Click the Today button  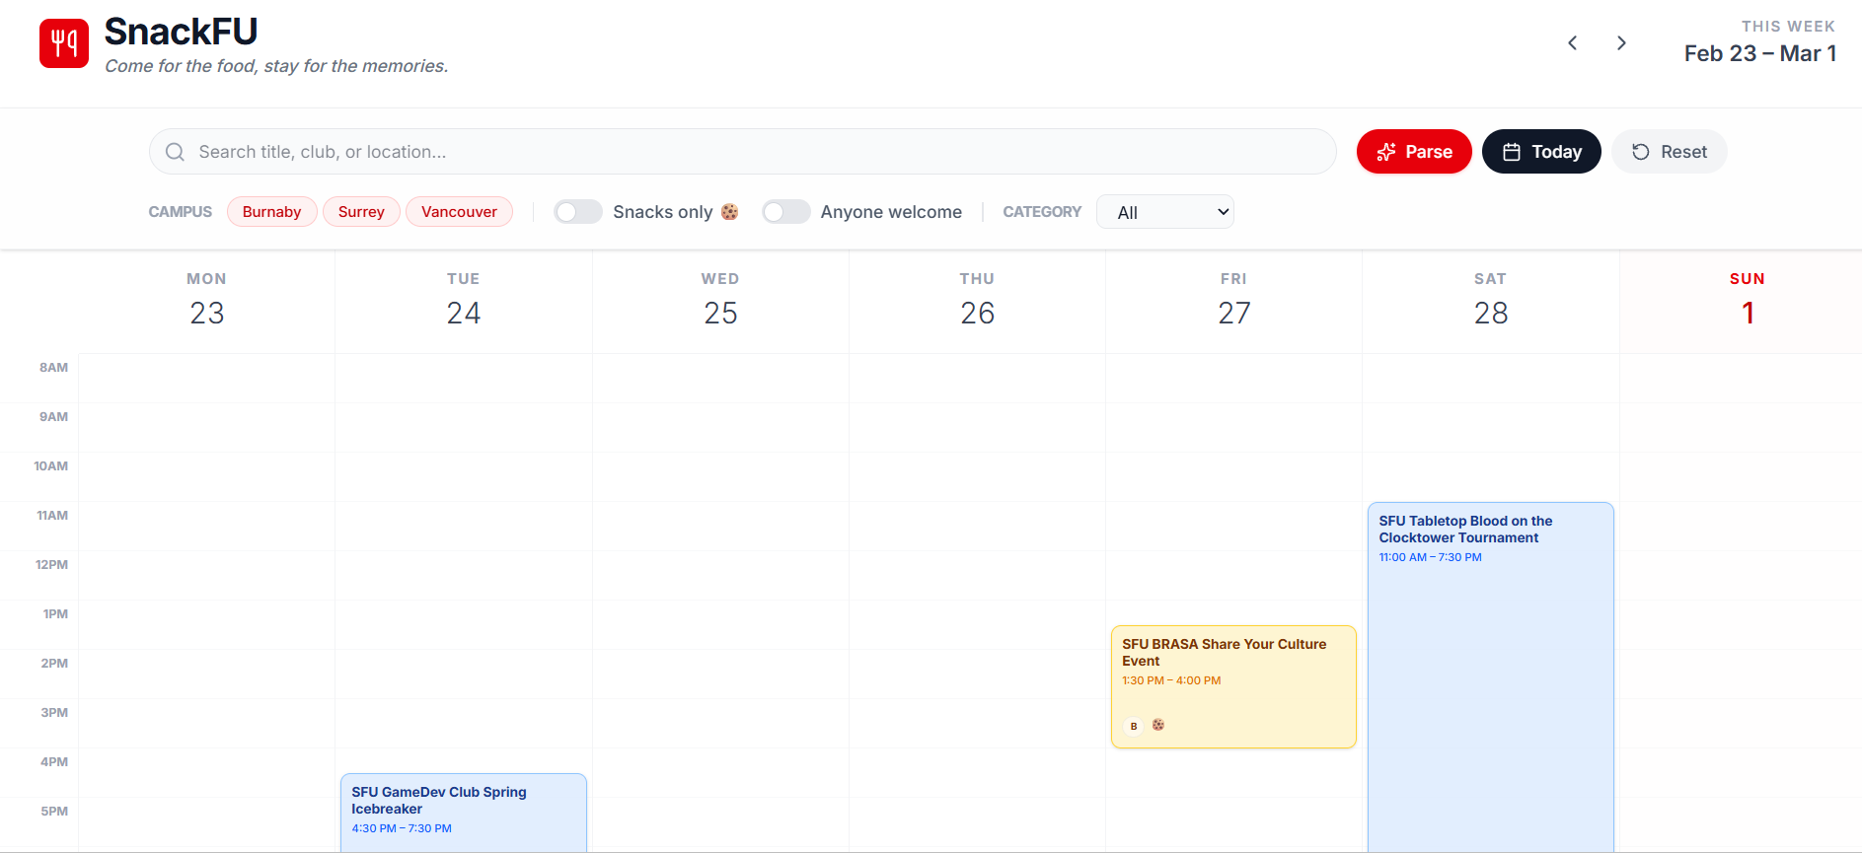click(x=1541, y=152)
